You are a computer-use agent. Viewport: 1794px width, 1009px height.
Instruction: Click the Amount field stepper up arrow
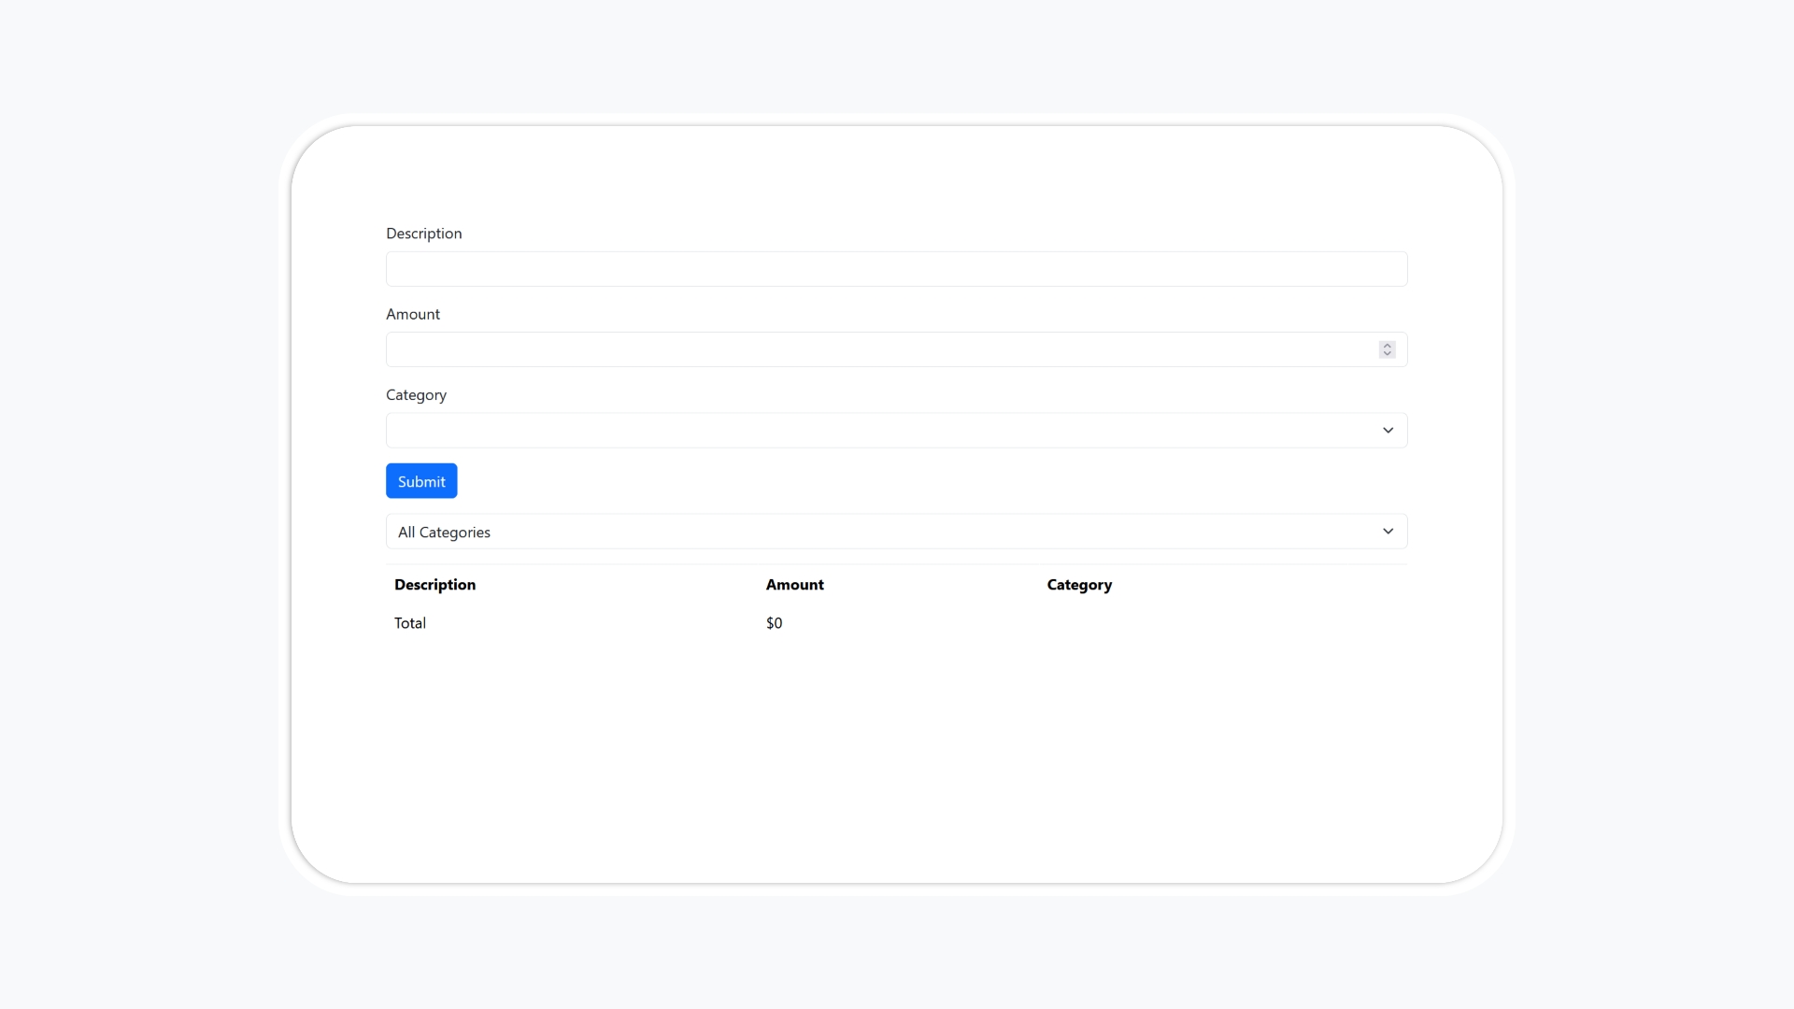[1387, 345]
